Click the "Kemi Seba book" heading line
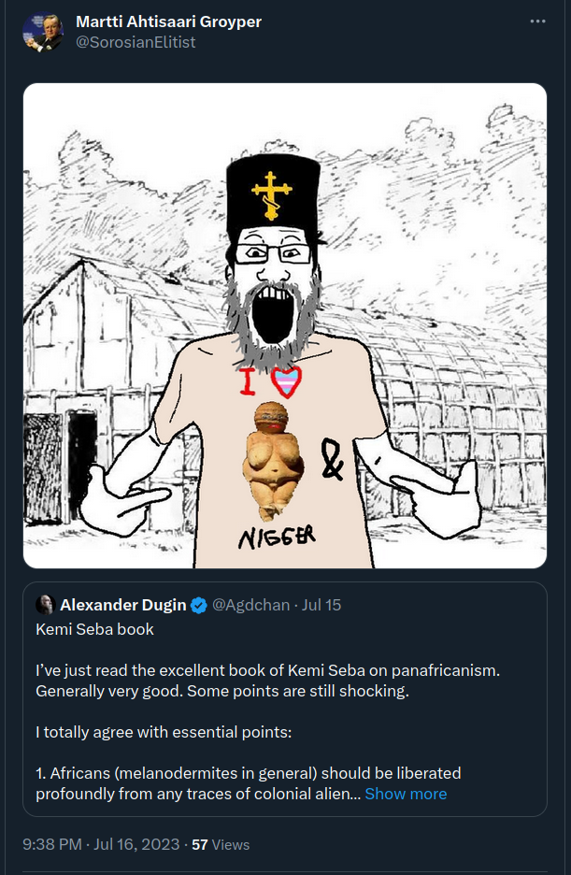The width and height of the screenshot is (571, 875). point(94,629)
